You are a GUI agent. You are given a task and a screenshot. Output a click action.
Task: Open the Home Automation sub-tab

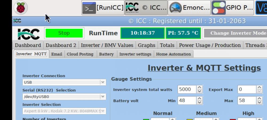click(x=174, y=54)
